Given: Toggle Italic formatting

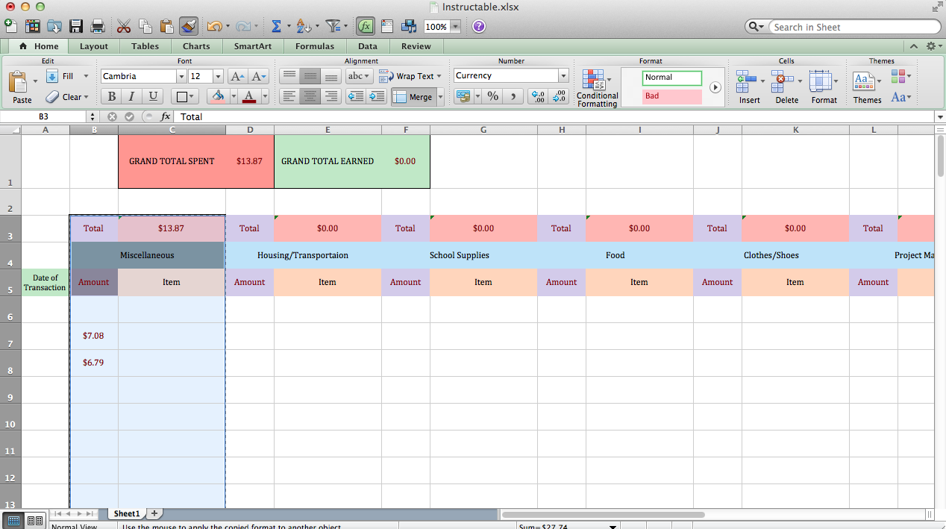Looking at the screenshot, I should [x=132, y=96].
